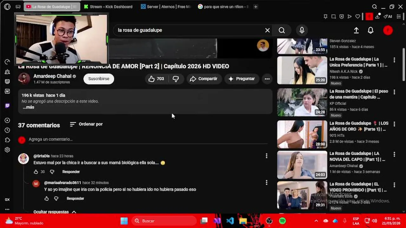Click Agrega un comentario field
This screenshot has width=406, height=228.
click(148, 139)
